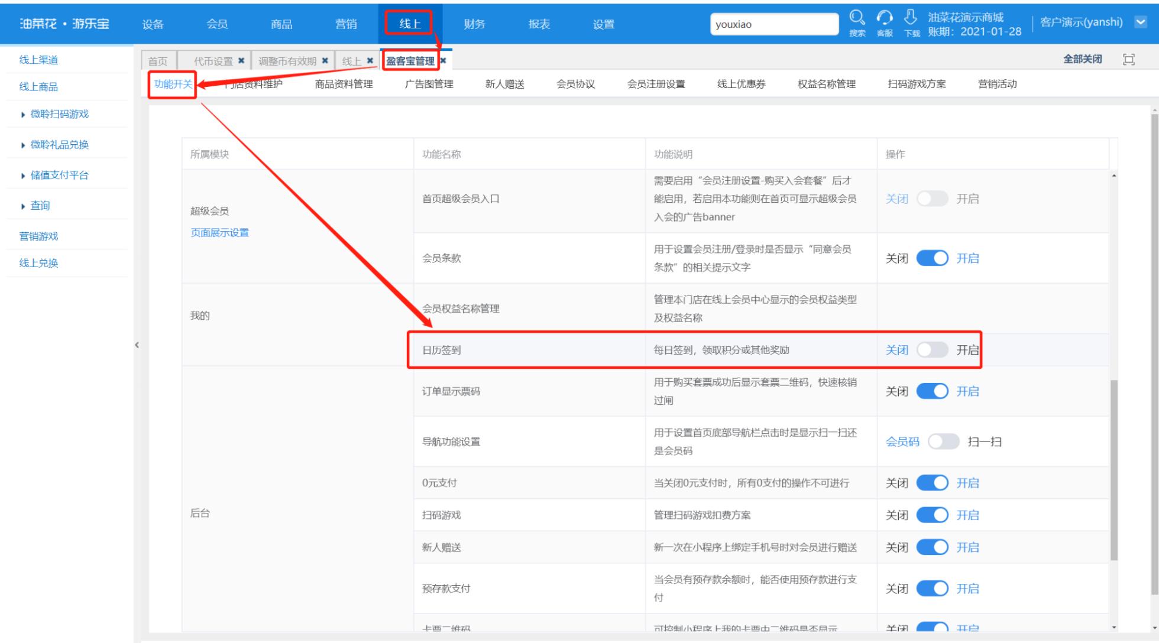Click table vertical scrollbar thumb
The height and width of the screenshot is (643, 1159).
pos(1114,470)
